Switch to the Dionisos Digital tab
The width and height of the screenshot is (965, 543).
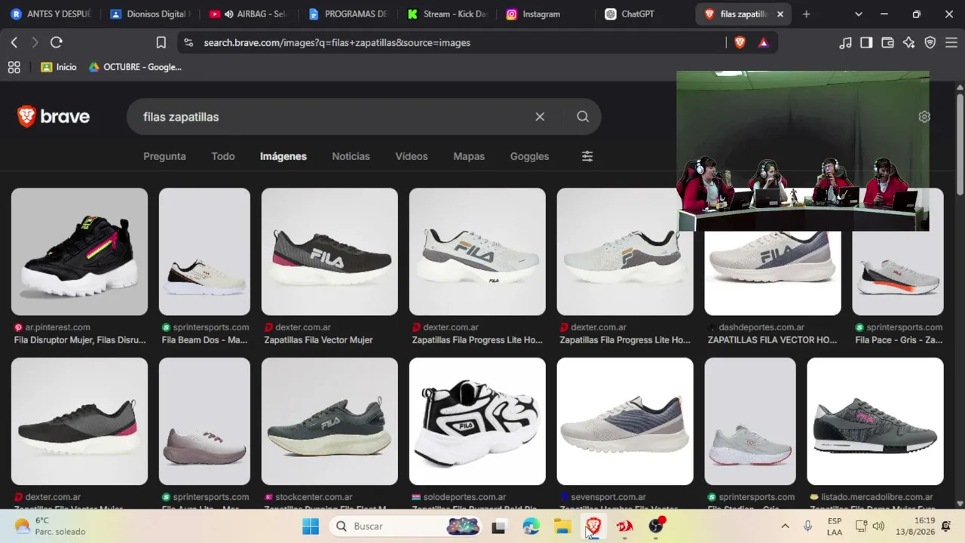[149, 14]
